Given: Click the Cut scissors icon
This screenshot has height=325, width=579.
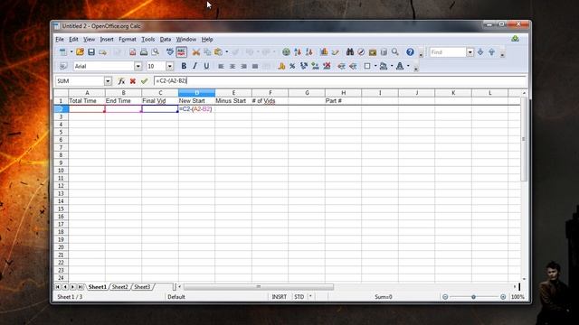Looking at the screenshot, I should (196, 52).
